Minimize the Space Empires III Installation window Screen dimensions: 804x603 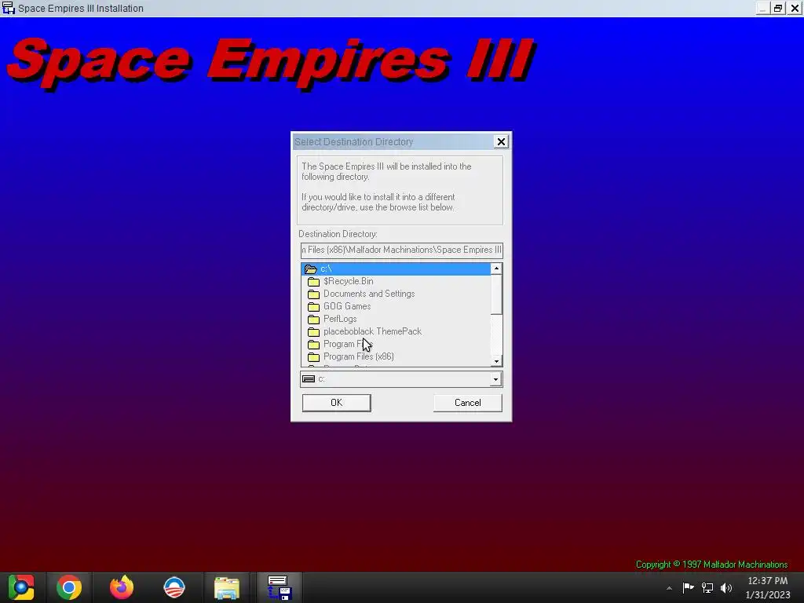click(763, 8)
